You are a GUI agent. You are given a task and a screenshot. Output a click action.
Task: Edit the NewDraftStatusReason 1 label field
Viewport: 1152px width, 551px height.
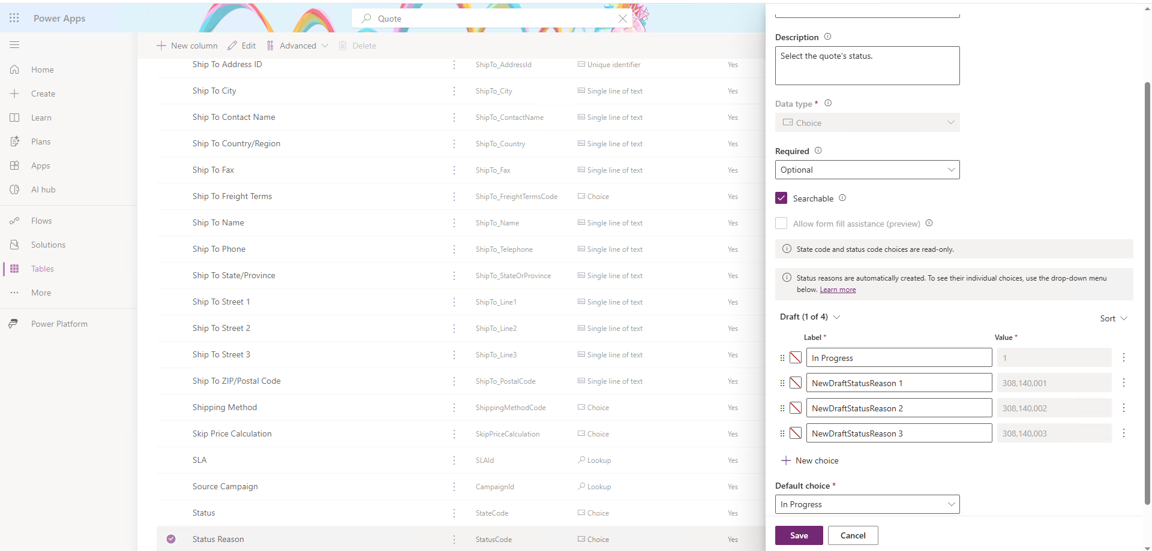(899, 383)
